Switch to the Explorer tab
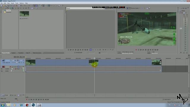190x107 pixels. (14, 53)
